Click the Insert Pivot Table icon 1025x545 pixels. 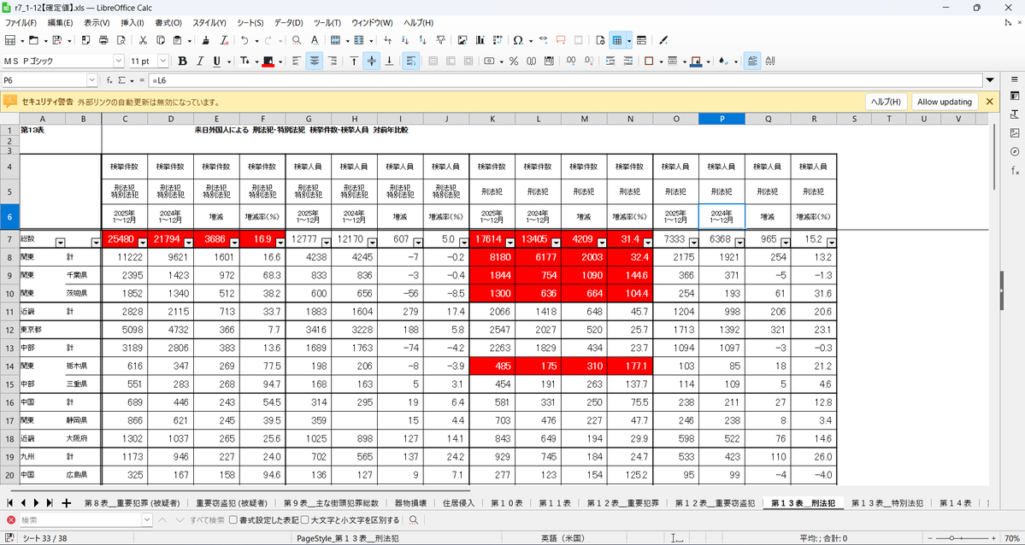pos(498,40)
